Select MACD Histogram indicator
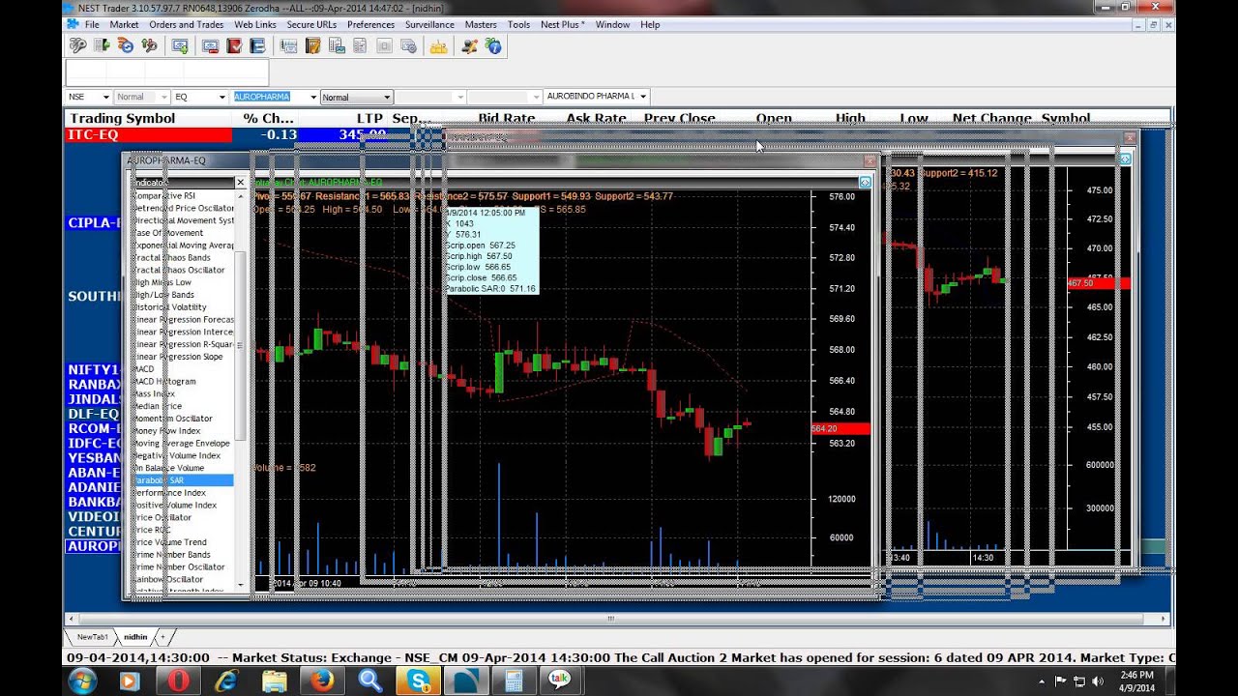 tap(182, 382)
